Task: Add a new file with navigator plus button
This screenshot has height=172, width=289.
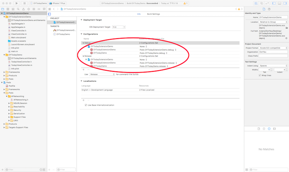Action: click(3, 169)
